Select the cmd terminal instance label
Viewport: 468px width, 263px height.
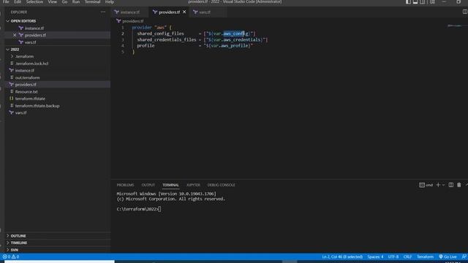pyautogui.click(x=426, y=185)
